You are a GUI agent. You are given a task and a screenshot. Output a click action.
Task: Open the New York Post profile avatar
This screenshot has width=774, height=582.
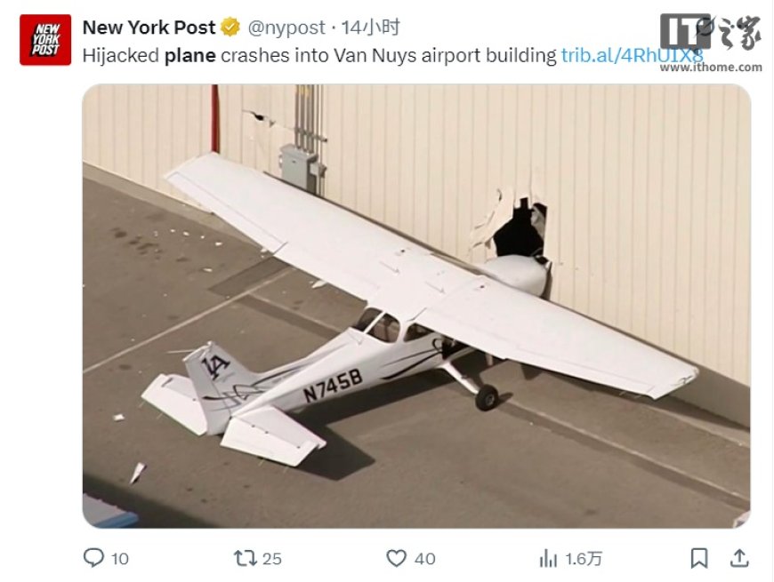(45, 40)
